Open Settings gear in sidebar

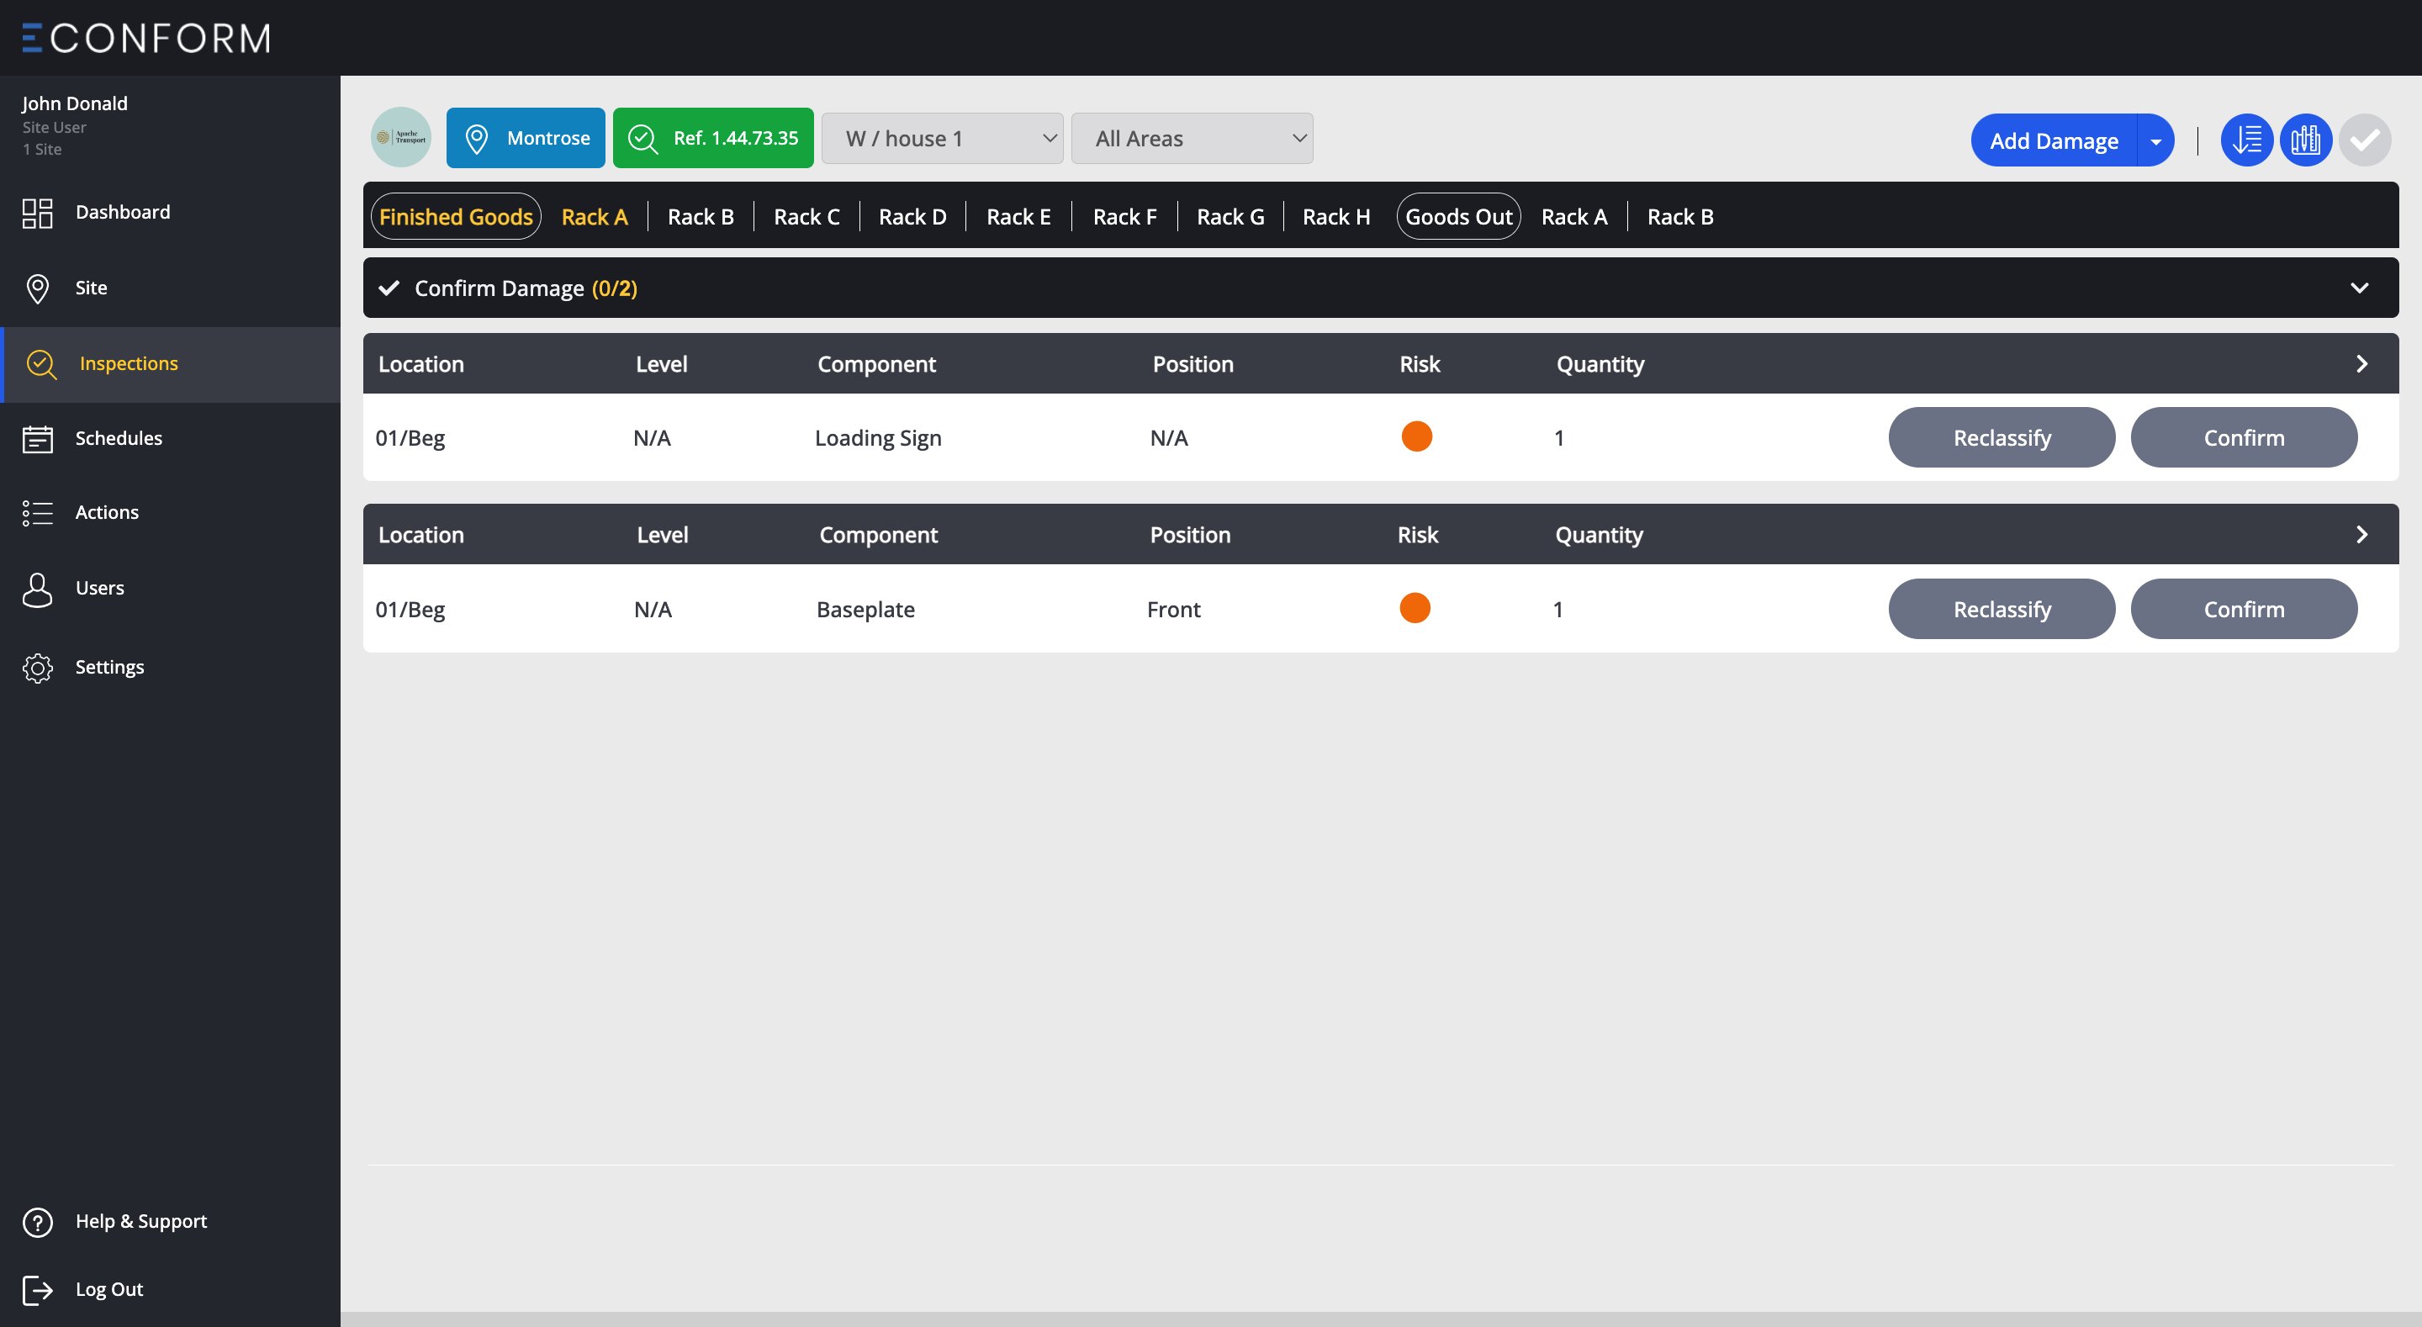coord(38,668)
